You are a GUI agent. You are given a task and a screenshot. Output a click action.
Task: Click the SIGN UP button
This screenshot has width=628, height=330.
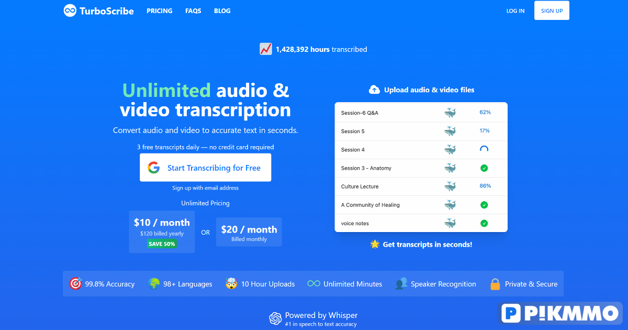coord(552,10)
